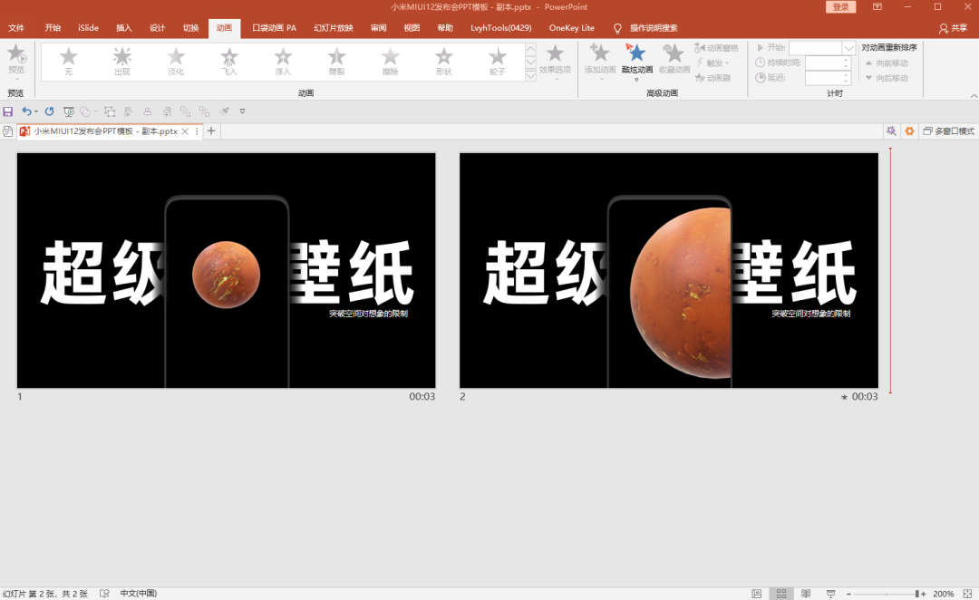Start slideshow from status bar icon

point(831,594)
